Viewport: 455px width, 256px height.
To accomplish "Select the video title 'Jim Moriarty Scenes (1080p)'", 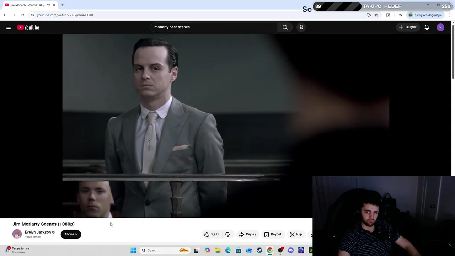I will pos(43,224).
